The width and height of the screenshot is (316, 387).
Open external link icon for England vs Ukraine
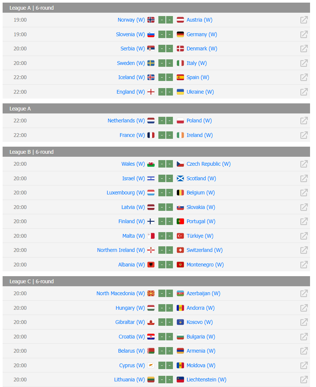[x=304, y=92]
